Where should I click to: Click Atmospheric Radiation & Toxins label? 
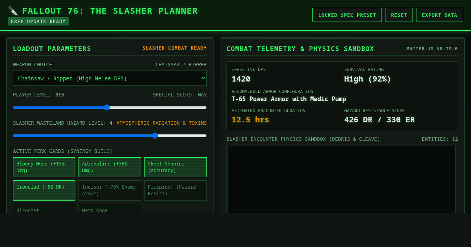pyautogui.click(x=162, y=123)
